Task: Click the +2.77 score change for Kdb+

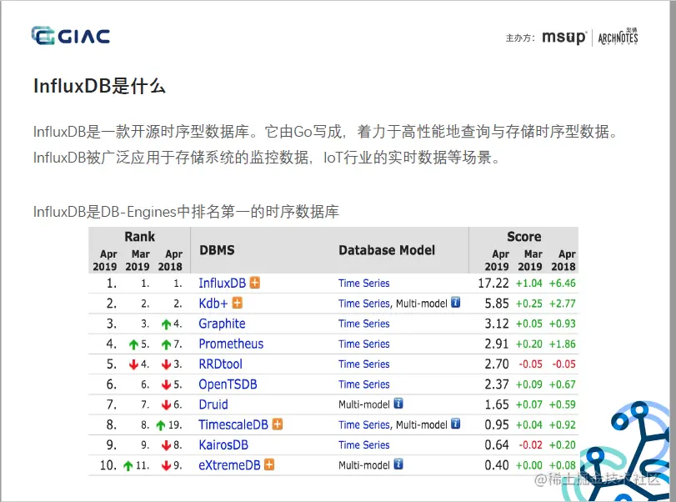Action: [x=562, y=304]
